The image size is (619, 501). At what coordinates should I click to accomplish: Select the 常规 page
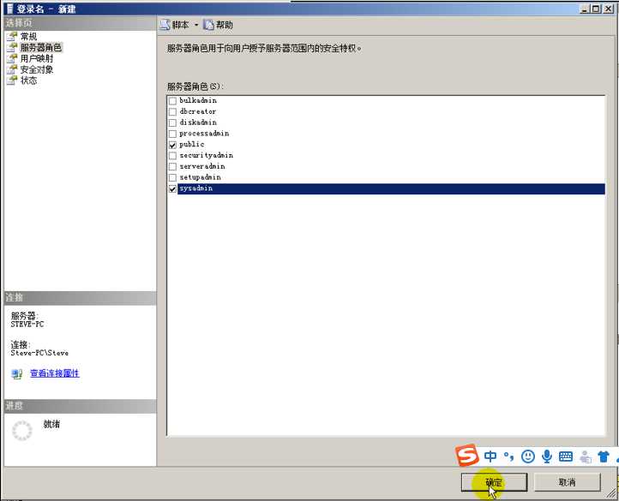[28, 36]
